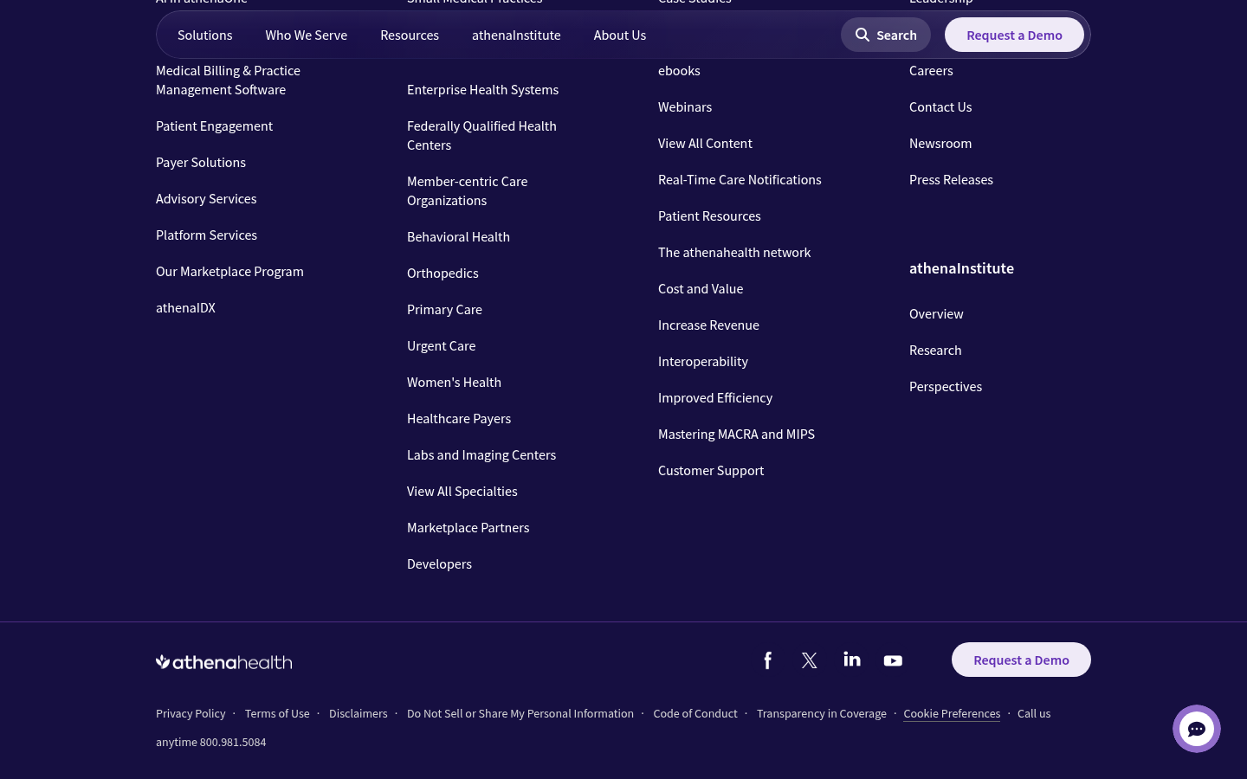Go to Enterprise Health Systems
The width and height of the screenshot is (1247, 779).
click(482, 89)
